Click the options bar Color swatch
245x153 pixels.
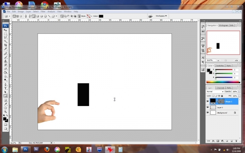click(101, 16)
